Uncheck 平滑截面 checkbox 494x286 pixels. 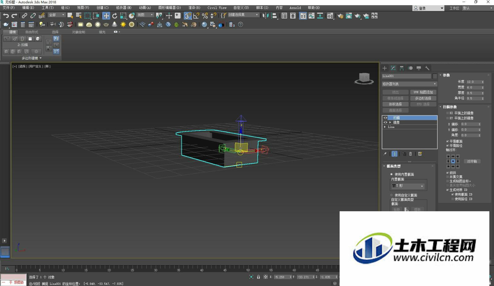(x=447, y=141)
